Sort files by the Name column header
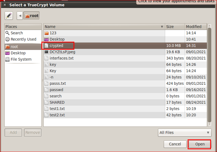The height and width of the screenshot is (152, 217). click(x=104, y=27)
